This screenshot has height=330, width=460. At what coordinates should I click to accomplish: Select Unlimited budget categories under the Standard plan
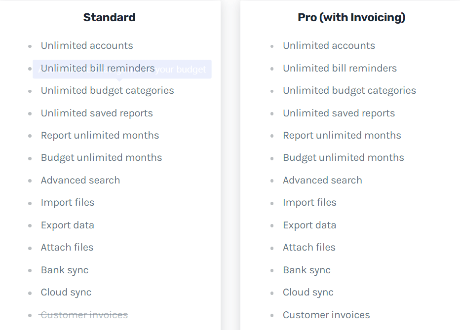tap(107, 91)
